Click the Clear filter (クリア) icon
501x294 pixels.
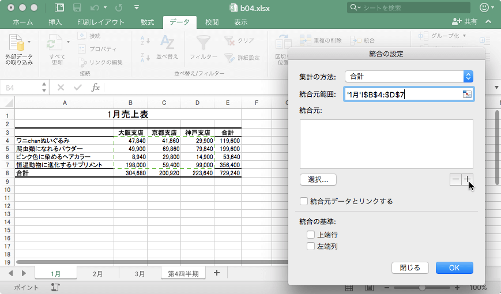pyautogui.click(x=229, y=40)
